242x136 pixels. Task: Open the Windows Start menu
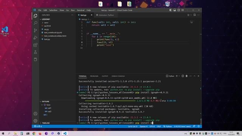3,133
